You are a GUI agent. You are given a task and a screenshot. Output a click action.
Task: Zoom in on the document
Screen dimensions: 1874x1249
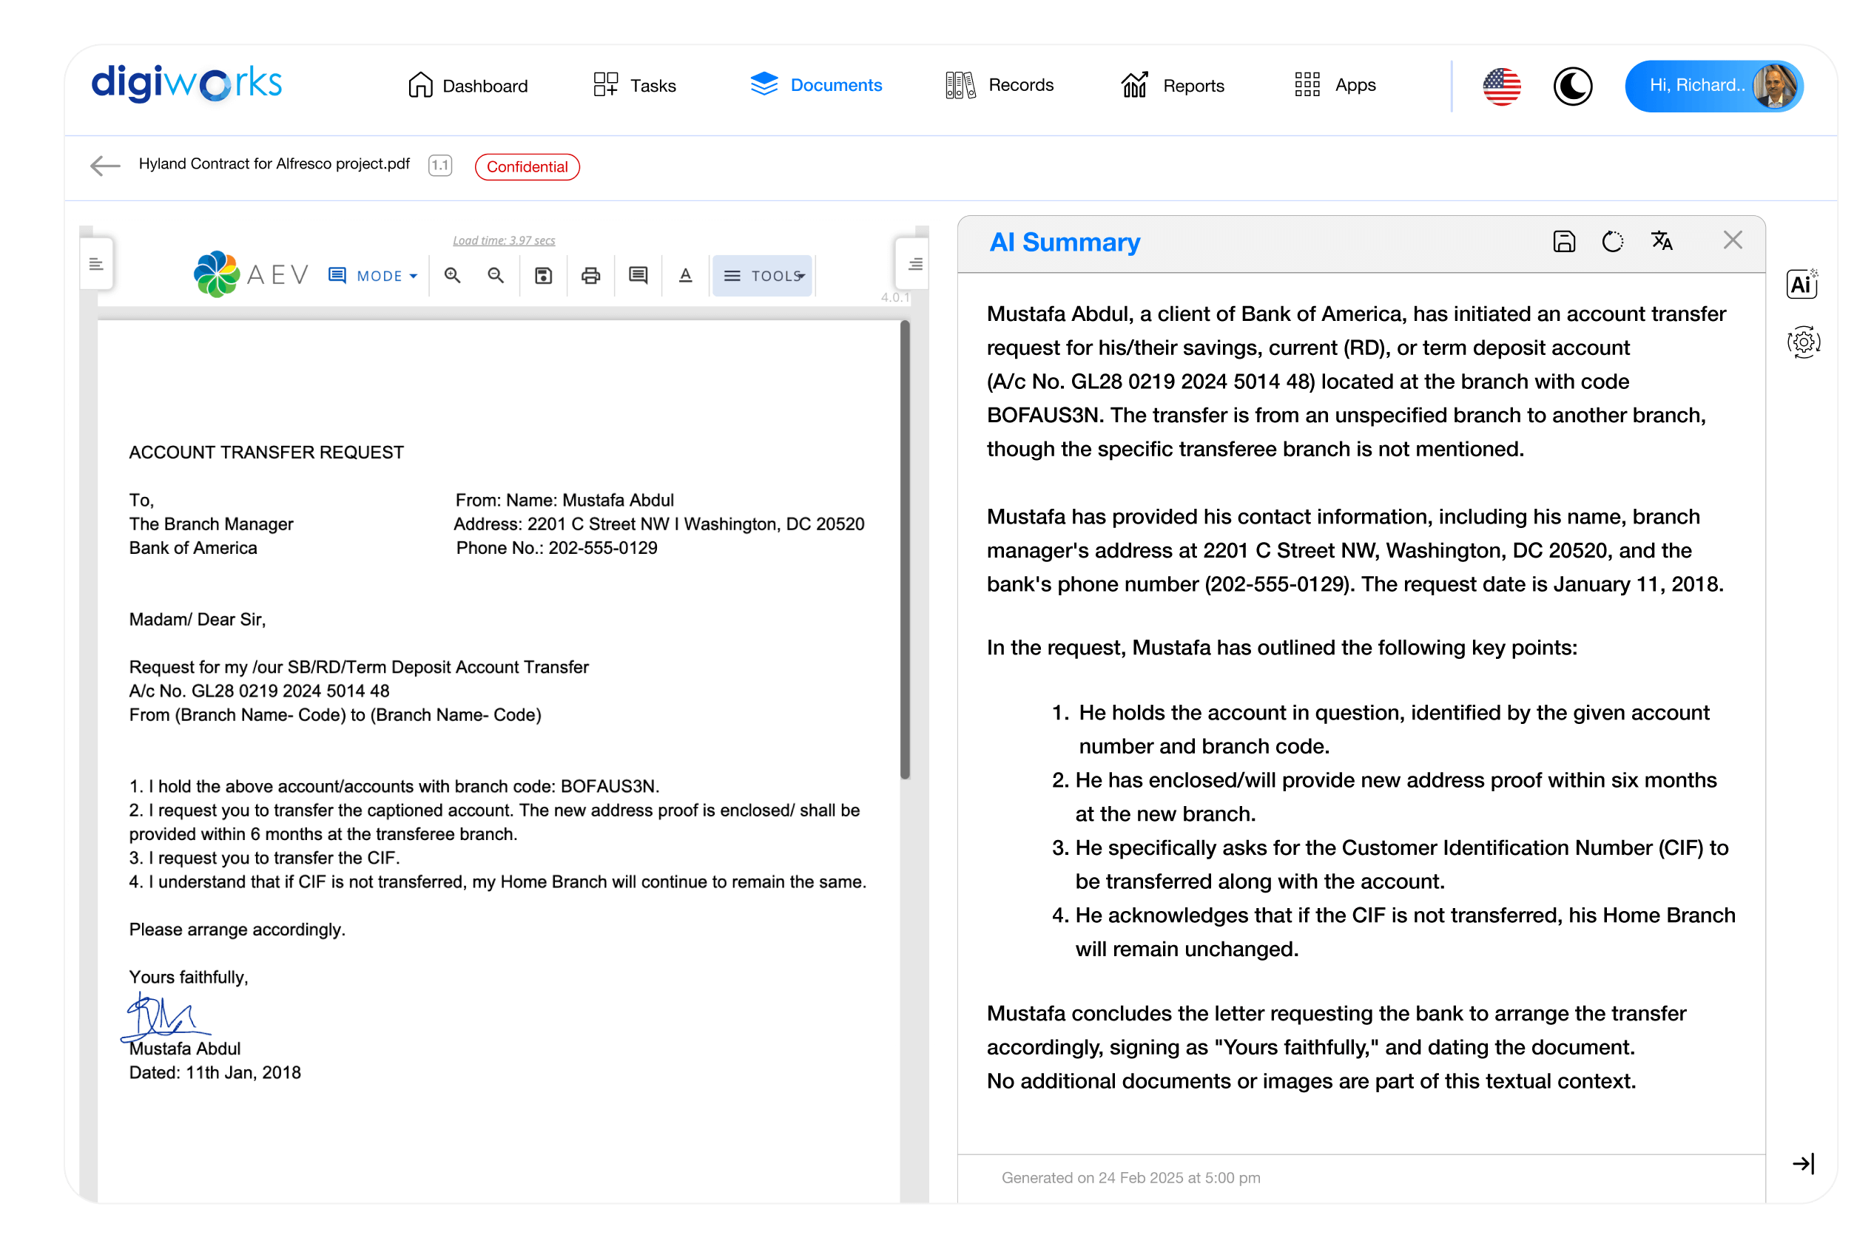click(x=453, y=276)
